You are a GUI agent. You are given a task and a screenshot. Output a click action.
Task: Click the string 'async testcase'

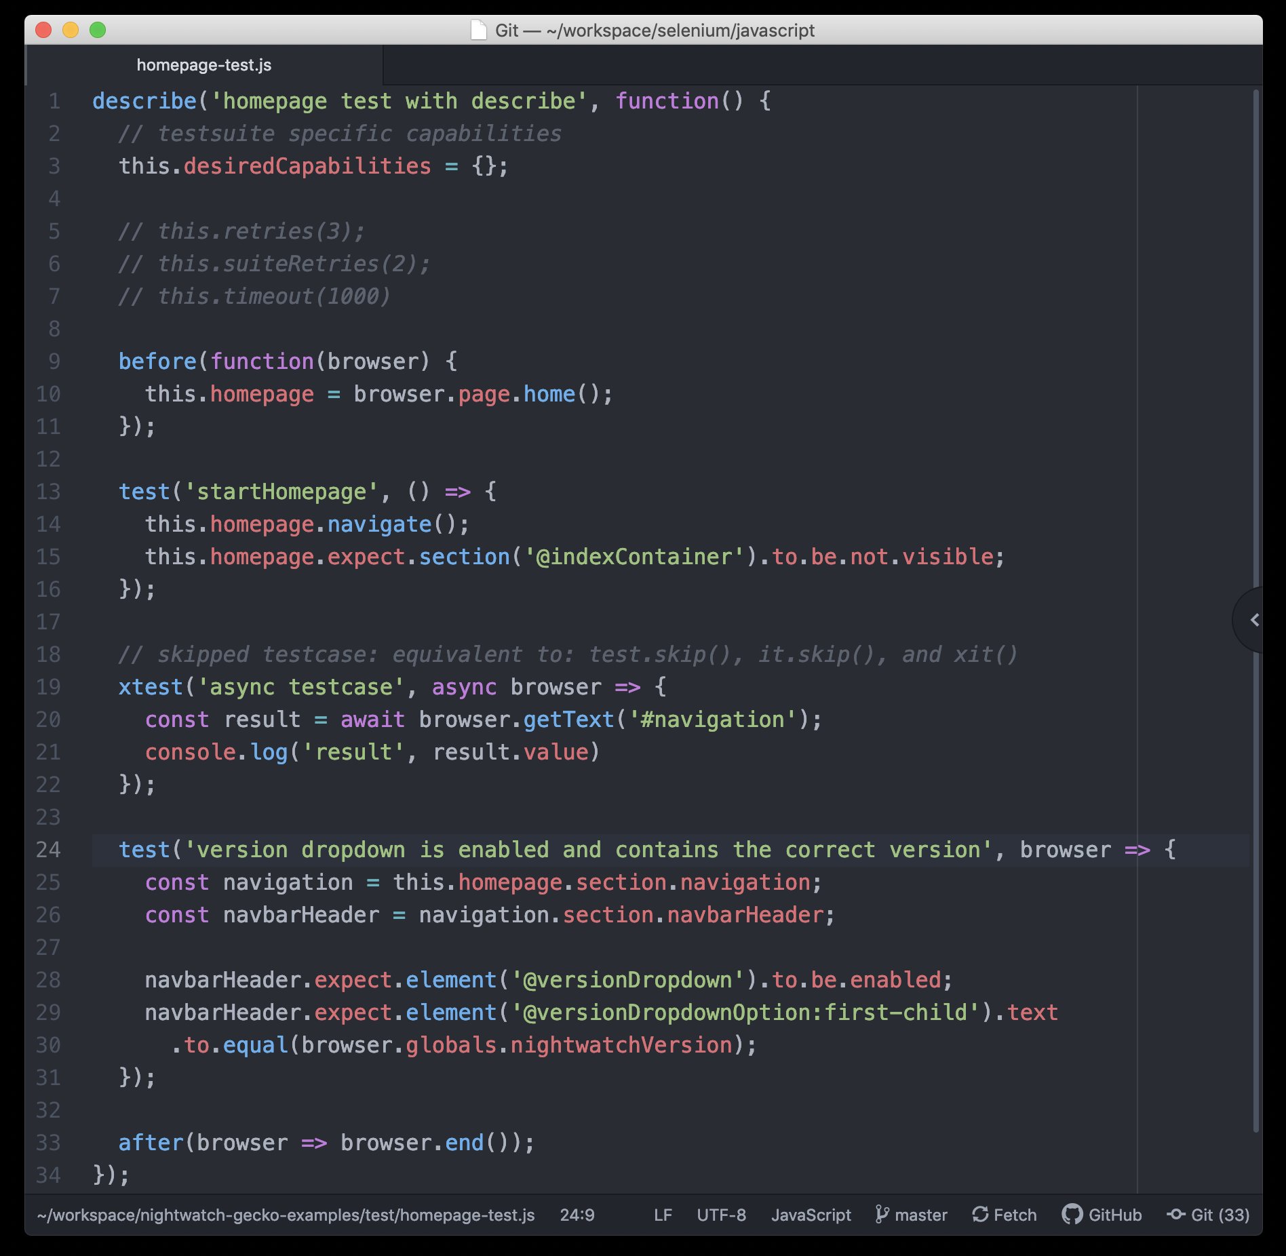[300, 687]
